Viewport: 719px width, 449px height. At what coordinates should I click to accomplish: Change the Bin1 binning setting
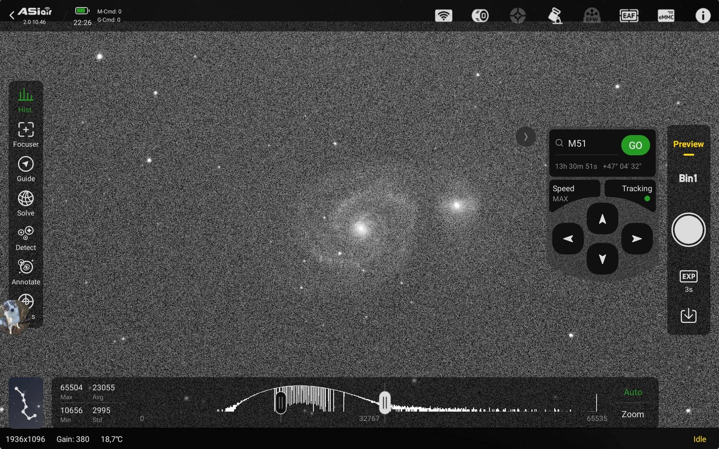[688, 178]
